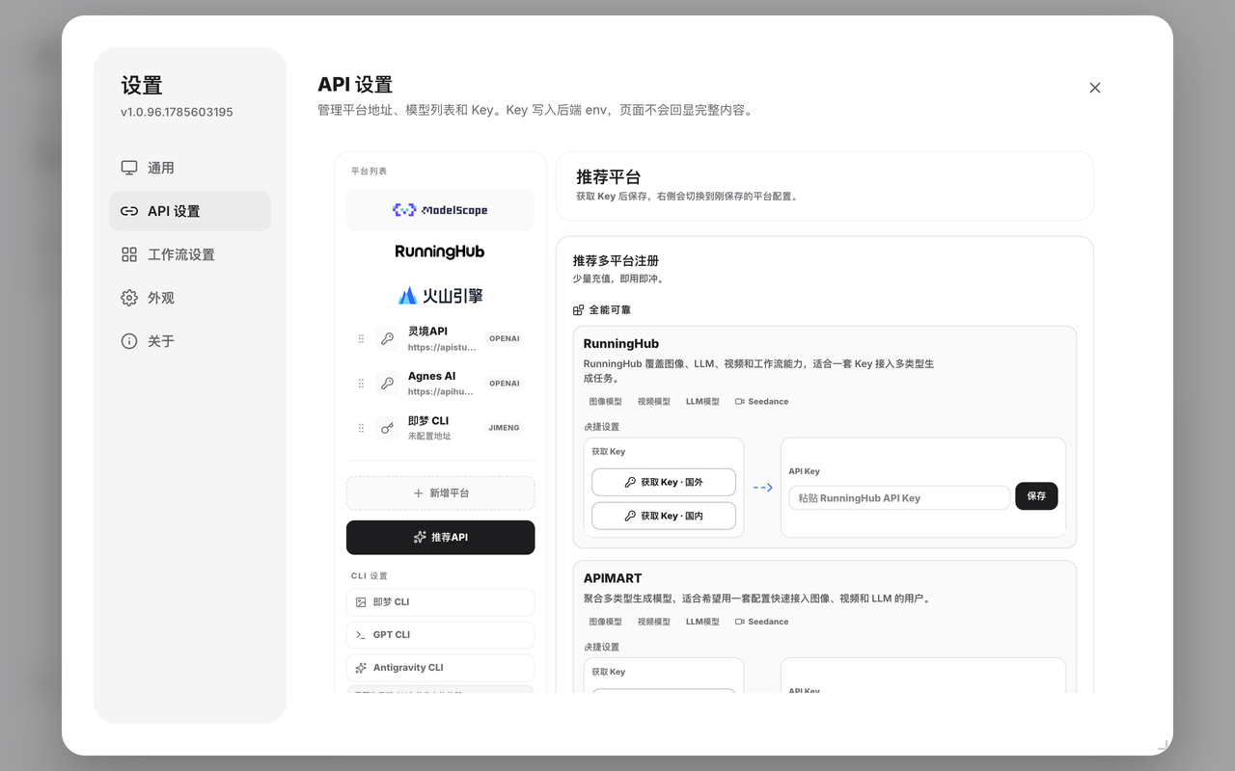Click the key icon of 即梦 CLI platform
The image size is (1235, 771).
tap(387, 428)
